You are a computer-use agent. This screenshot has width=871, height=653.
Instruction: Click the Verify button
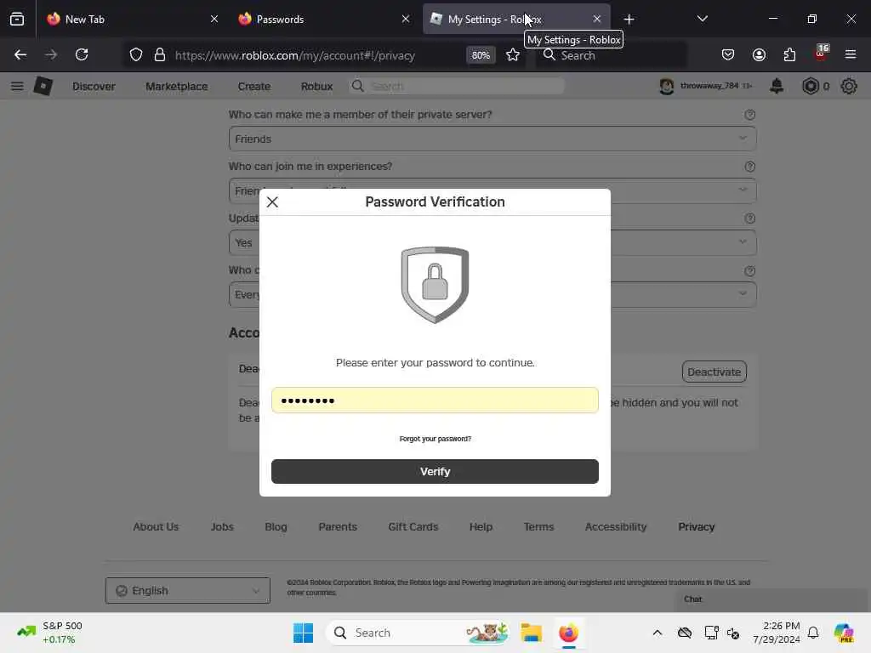(435, 471)
